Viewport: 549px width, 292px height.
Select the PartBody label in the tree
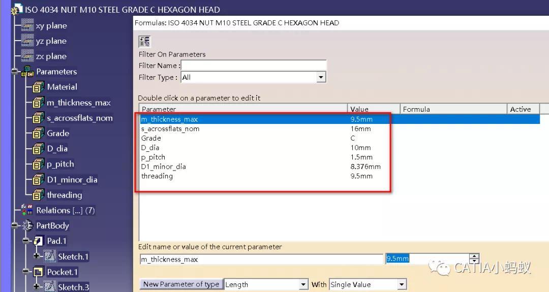[52, 225]
